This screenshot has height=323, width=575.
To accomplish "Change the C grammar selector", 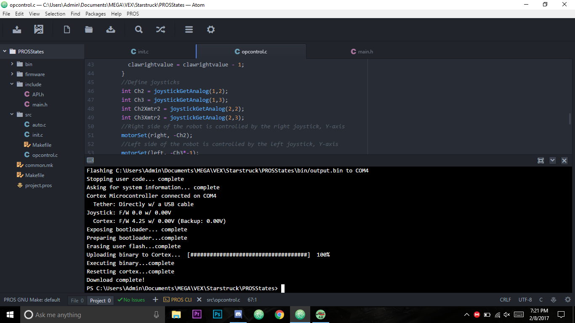I will pos(541,300).
